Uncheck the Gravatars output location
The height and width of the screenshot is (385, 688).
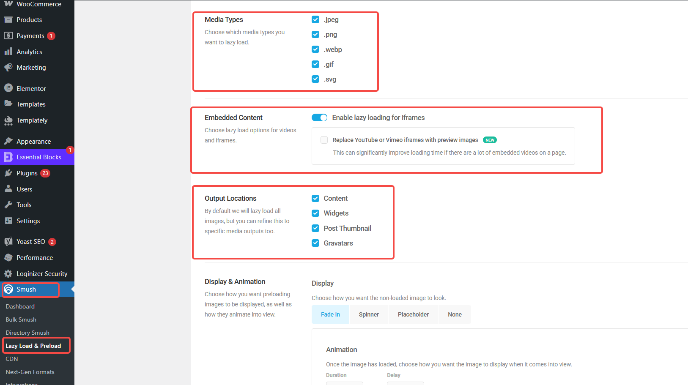[x=315, y=243]
